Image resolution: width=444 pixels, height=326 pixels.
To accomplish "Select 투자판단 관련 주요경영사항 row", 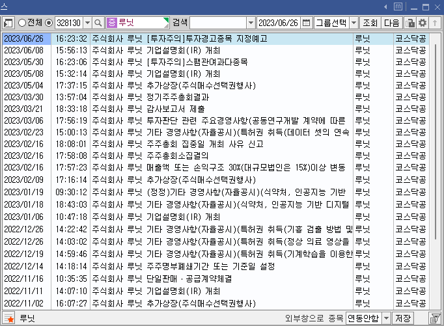I will pos(215,120).
